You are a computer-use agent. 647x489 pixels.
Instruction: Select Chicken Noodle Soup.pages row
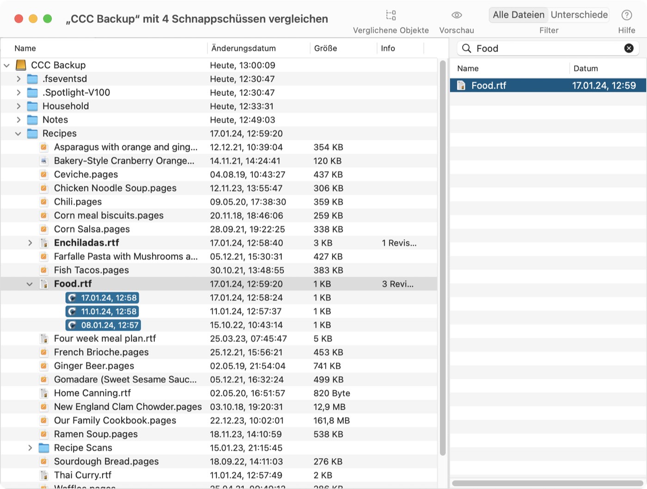point(219,188)
